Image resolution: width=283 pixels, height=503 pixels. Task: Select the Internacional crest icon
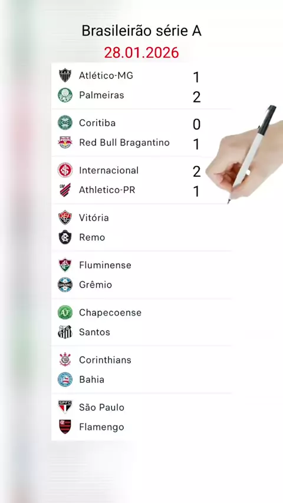65,170
